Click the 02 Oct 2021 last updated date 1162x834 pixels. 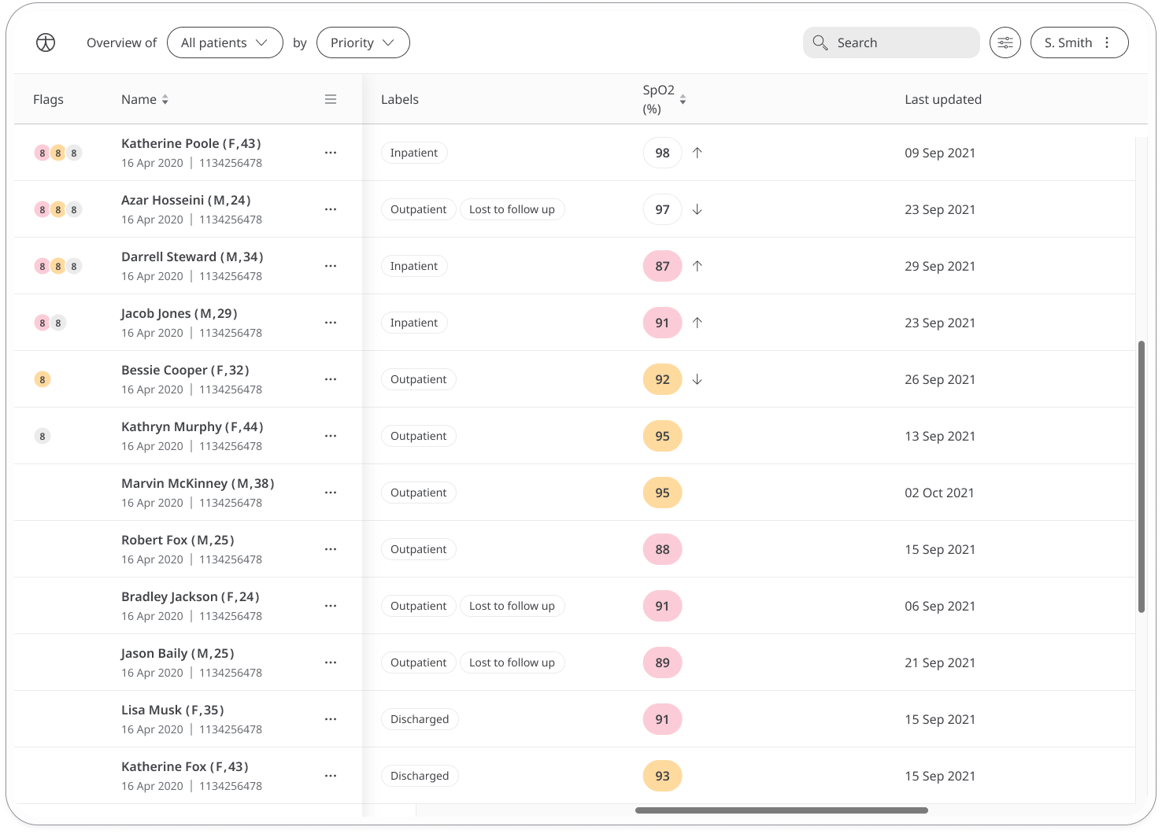(939, 493)
